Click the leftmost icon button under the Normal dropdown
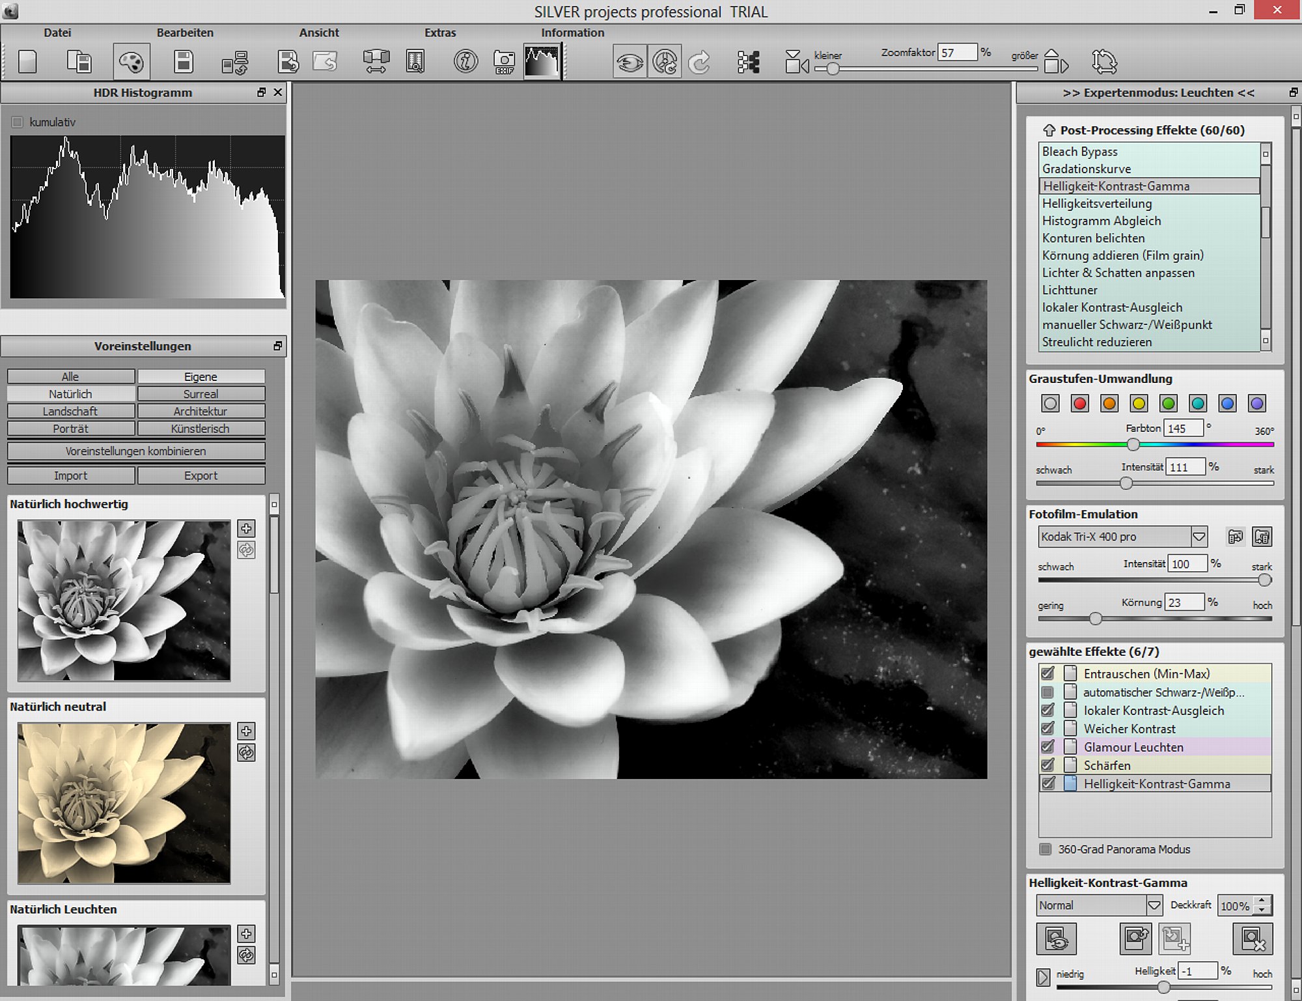 pos(1056,938)
